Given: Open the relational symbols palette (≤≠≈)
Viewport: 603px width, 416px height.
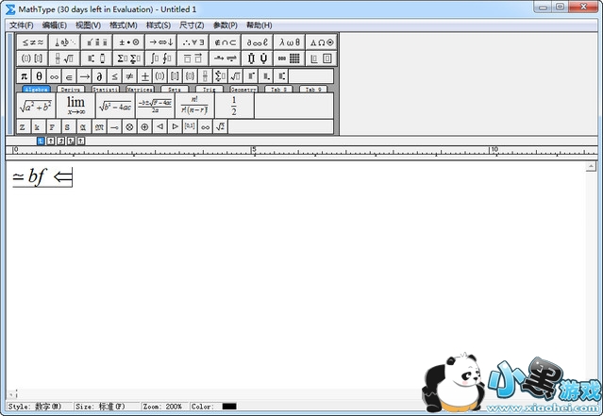Looking at the screenshot, I should [32, 42].
